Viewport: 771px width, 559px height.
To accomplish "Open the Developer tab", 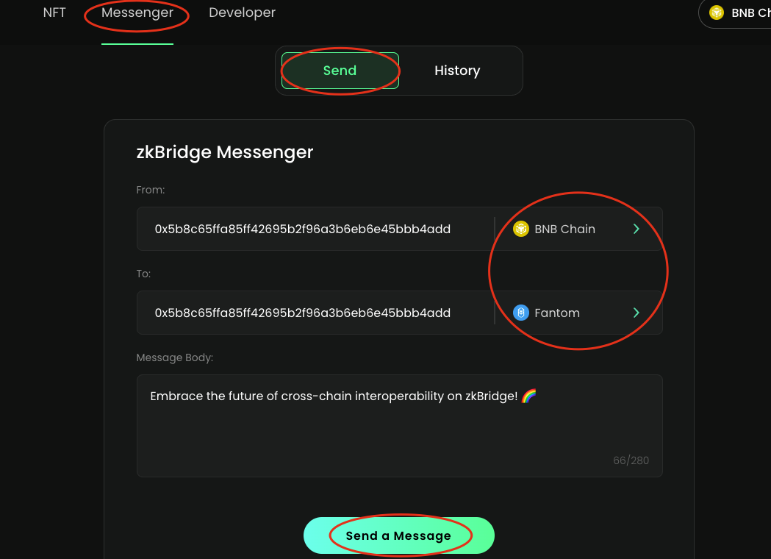I will [x=242, y=13].
